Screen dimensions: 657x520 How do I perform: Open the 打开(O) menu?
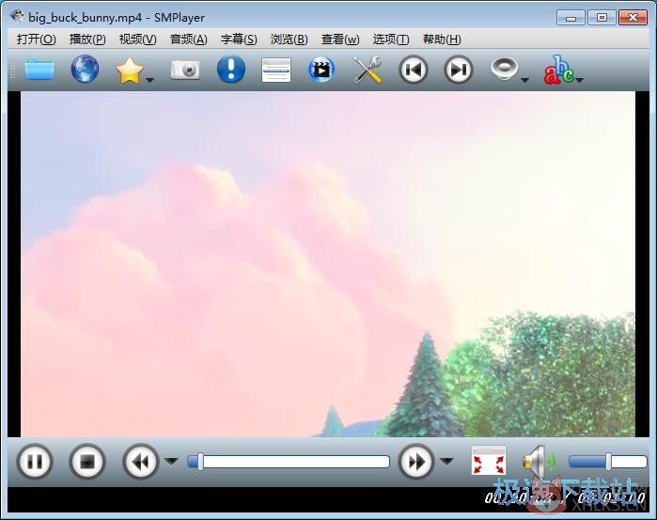tap(36, 39)
